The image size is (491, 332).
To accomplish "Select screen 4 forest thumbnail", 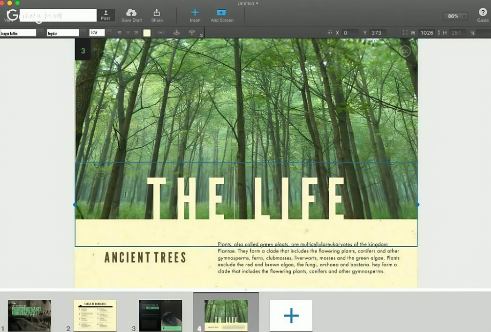I will [x=226, y=315].
